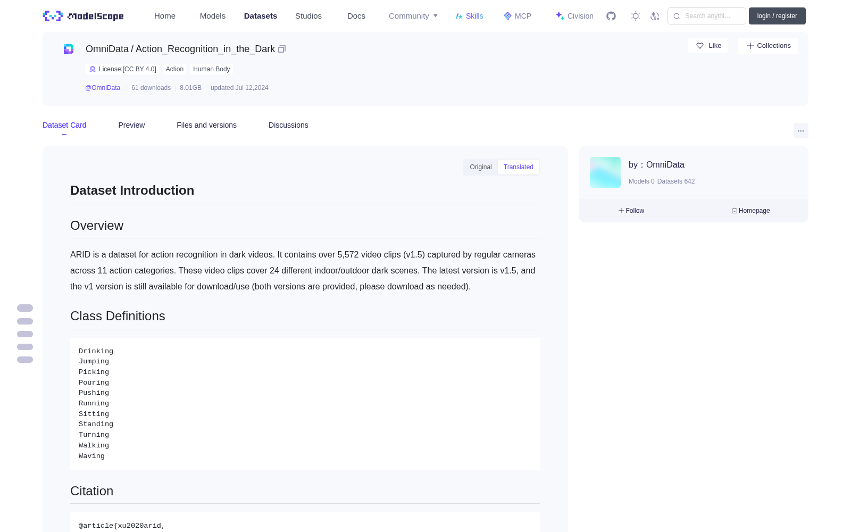Open the Datasets section
The width and height of the screenshot is (851, 532).
[x=261, y=16]
